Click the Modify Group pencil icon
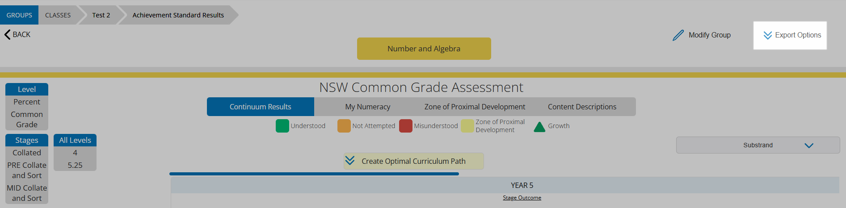 678,35
